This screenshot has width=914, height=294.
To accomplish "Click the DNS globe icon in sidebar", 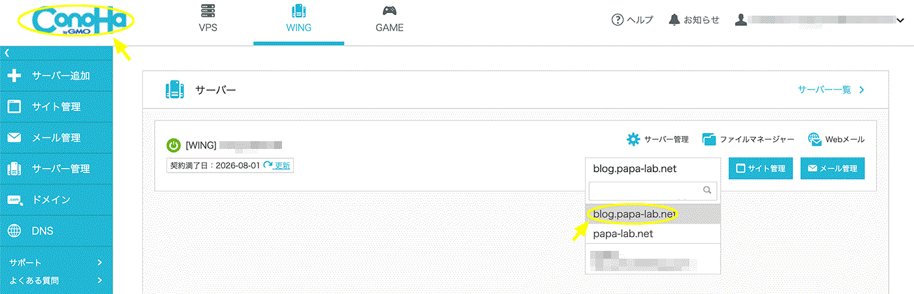I will coord(14,231).
